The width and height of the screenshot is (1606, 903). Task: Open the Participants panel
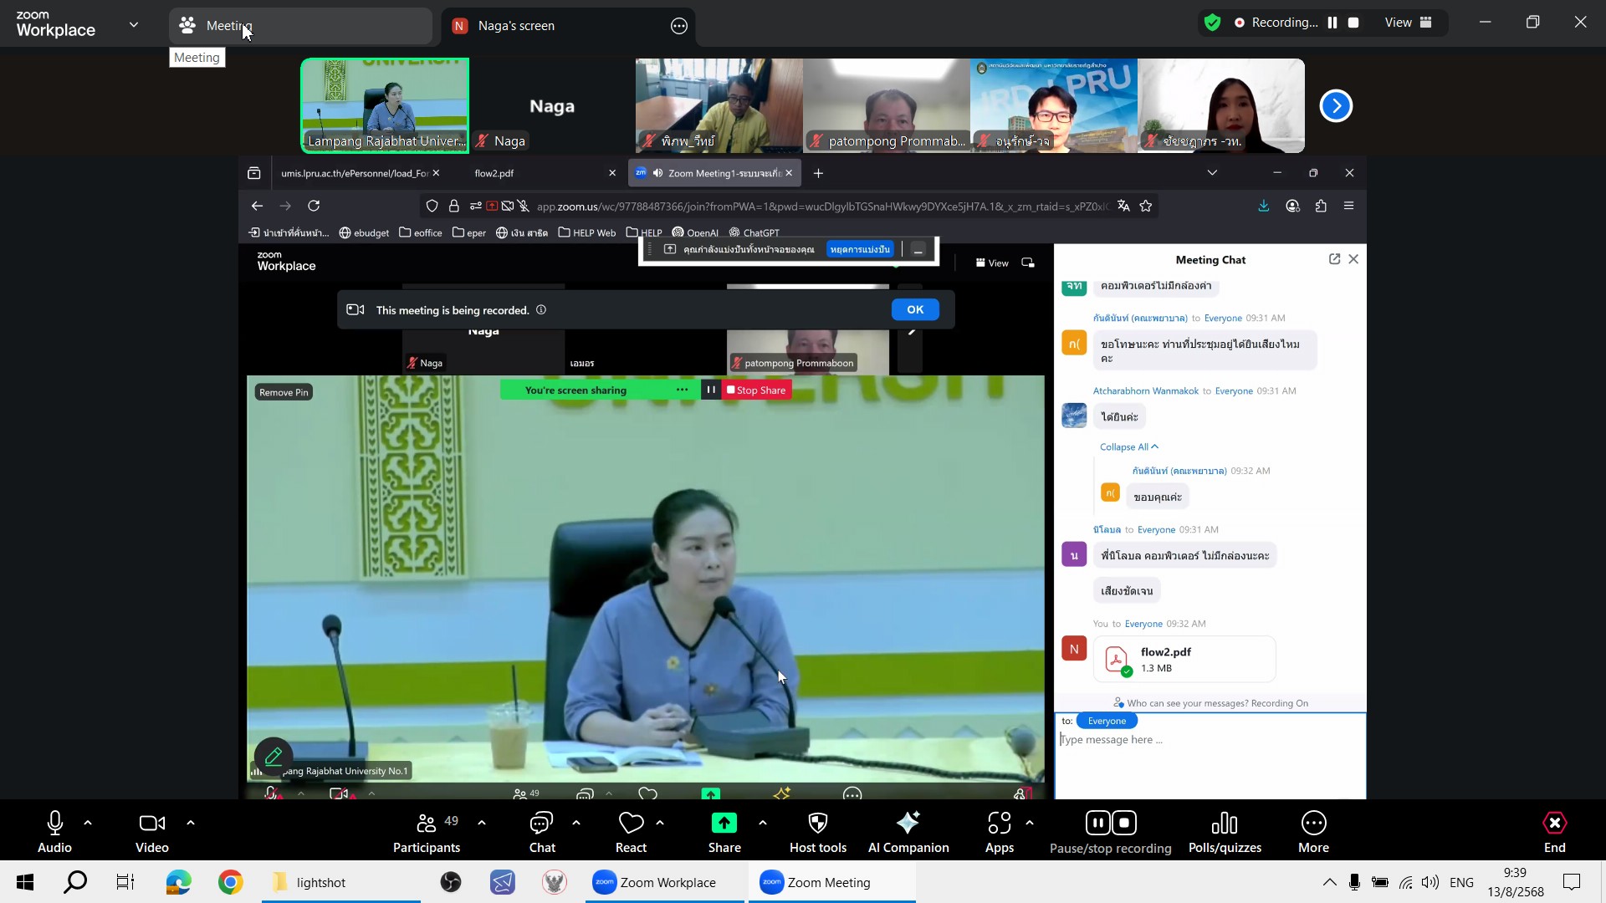(x=427, y=832)
